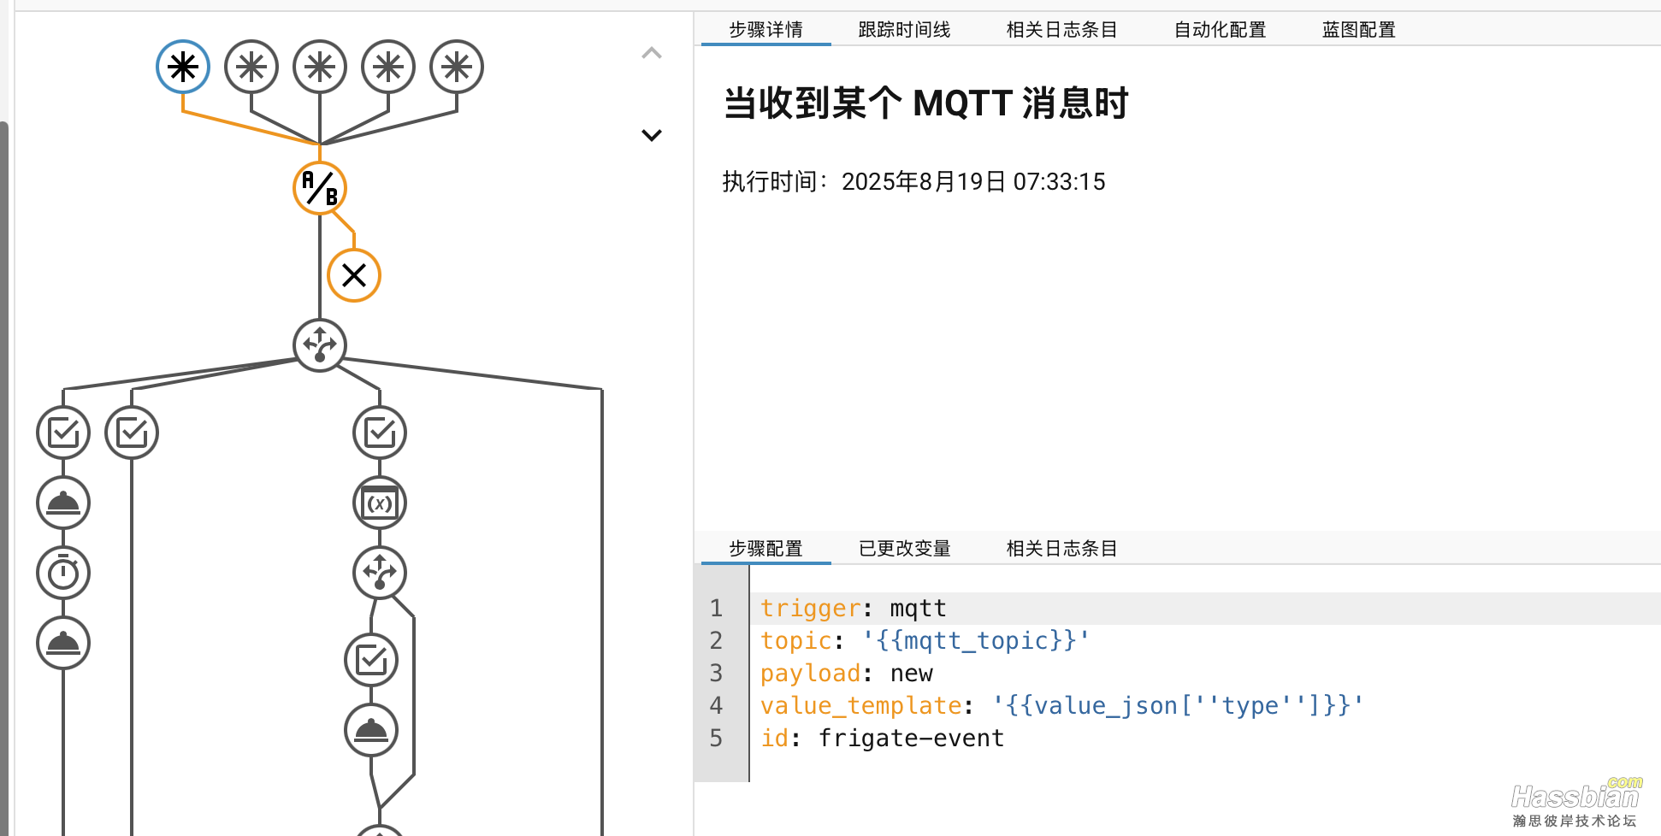Click the vertical scrollbar on left edge

pyautogui.click(x=4, y=479)
